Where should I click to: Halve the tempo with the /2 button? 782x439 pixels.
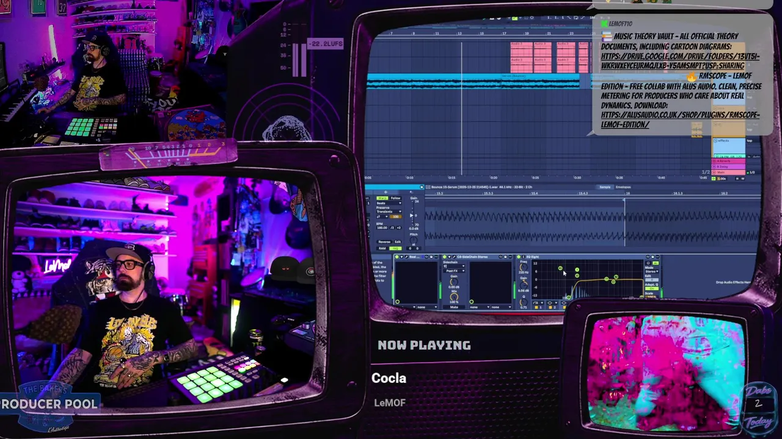[393, 227]
